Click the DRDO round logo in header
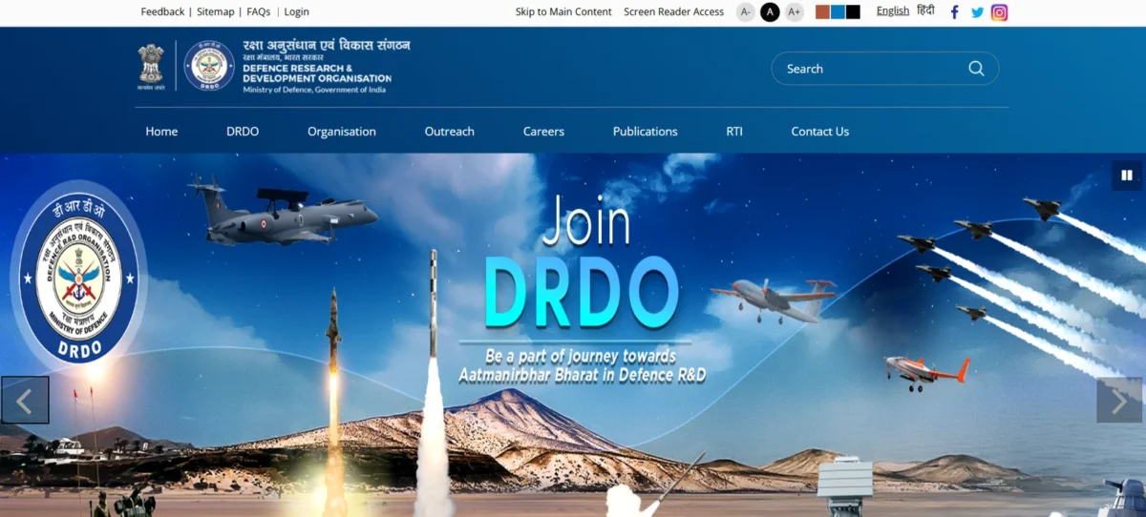The width and height of the screenshot is (1146, 517). 209,66
